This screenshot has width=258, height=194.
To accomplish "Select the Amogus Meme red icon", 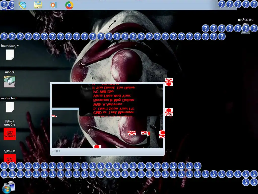I will tap(10, 134).
